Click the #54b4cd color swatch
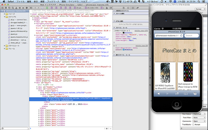This screenshot has width=208, height=130. click(123, 50)
